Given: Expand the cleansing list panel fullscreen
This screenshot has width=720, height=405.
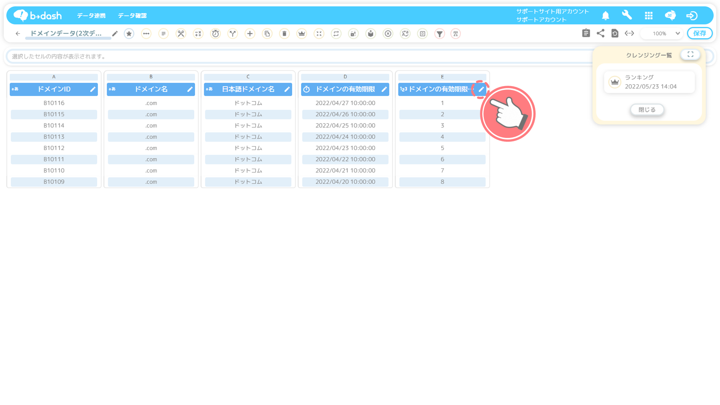Looking at the screenshot, I should click(x=690, y=54).
